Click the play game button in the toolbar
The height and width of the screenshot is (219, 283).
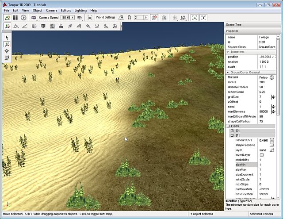[23, 18]
